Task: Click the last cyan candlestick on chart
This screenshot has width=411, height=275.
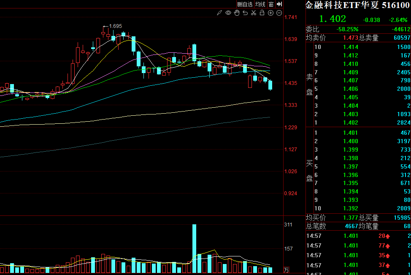Action: tap(270, 85)
